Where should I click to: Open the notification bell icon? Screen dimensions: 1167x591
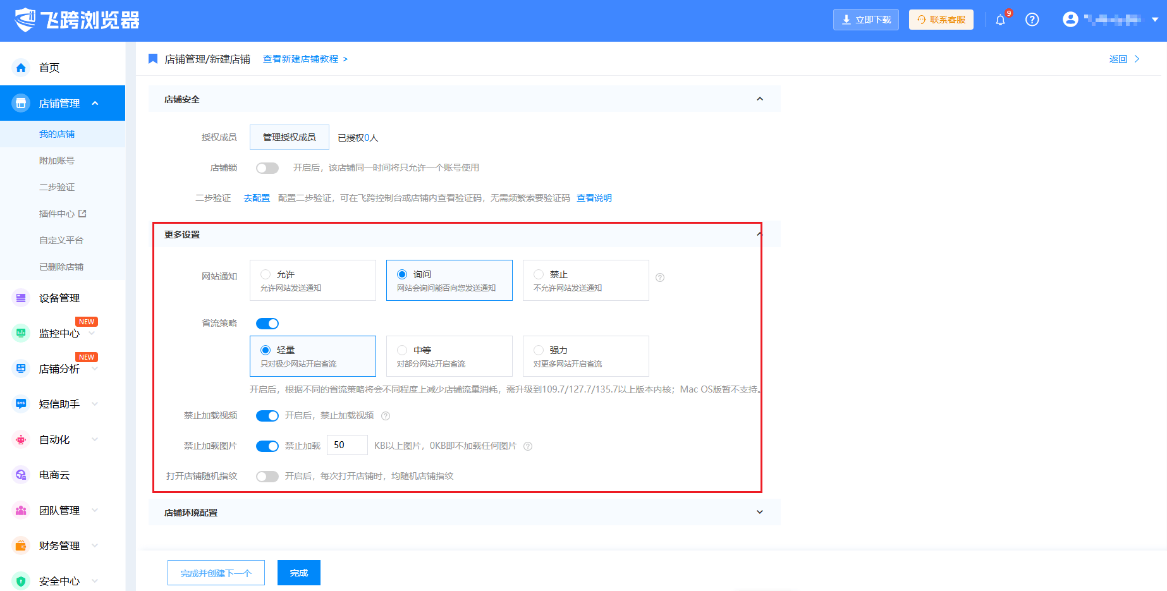pyautogui.click(x=1000, y=20)
